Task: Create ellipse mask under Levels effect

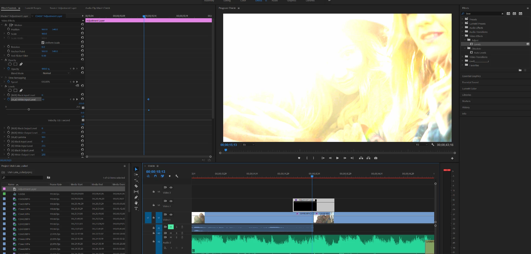Action: tap(10, 91)
